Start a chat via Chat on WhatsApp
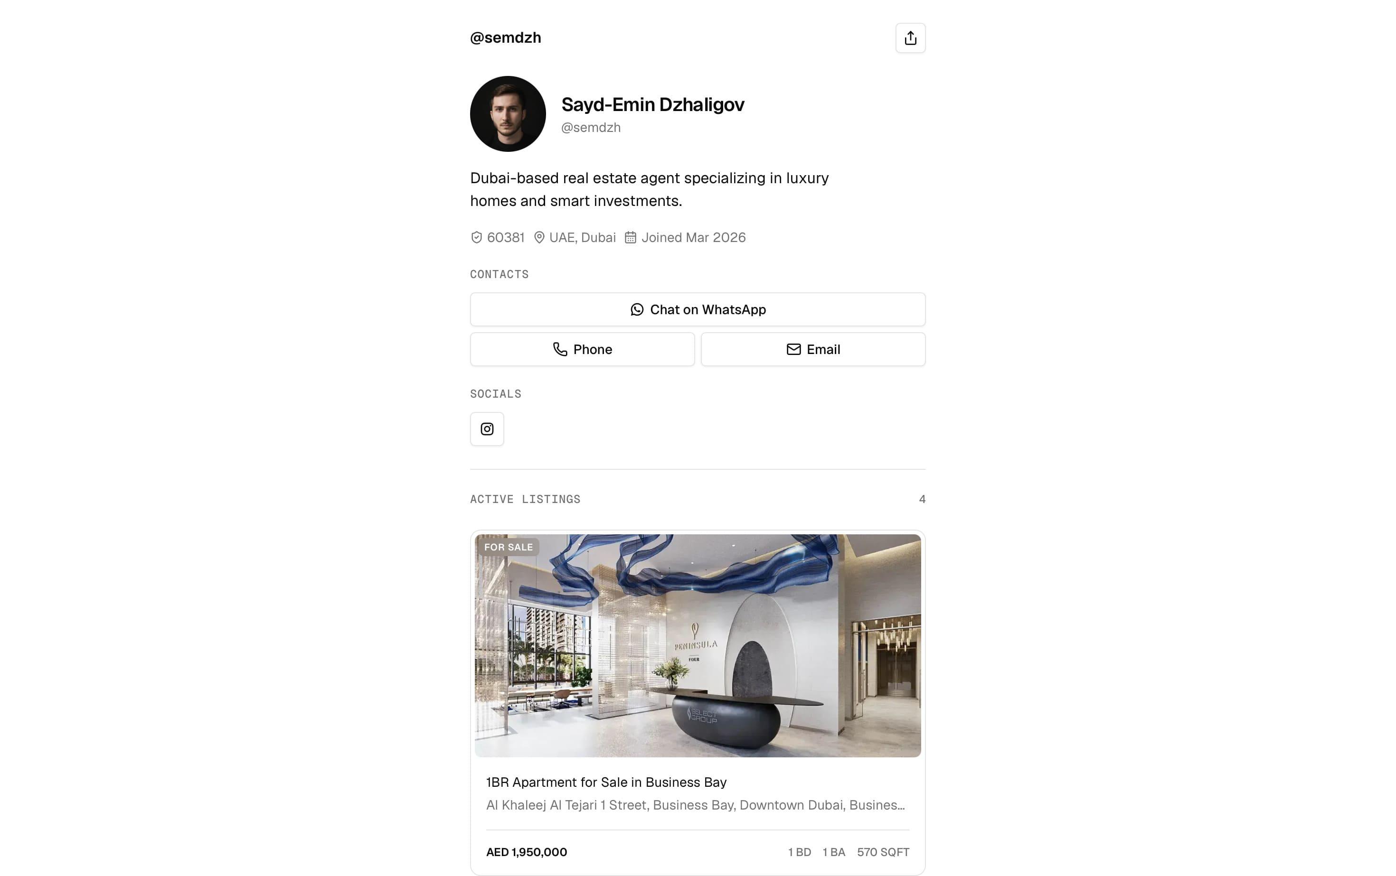 point(698,309)
